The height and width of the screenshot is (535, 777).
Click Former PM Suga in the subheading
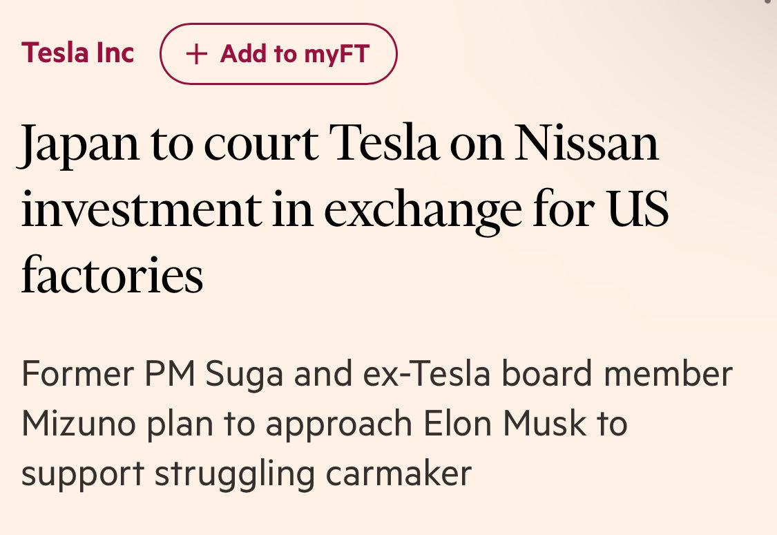[x=153, y=374]
